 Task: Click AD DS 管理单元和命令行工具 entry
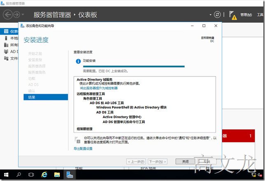point(124,122)
